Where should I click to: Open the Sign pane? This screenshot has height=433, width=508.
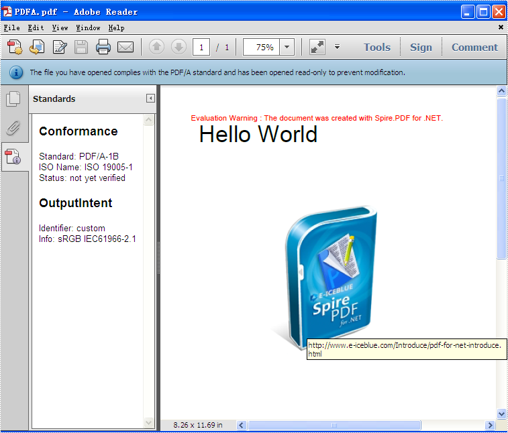(421, 47)
